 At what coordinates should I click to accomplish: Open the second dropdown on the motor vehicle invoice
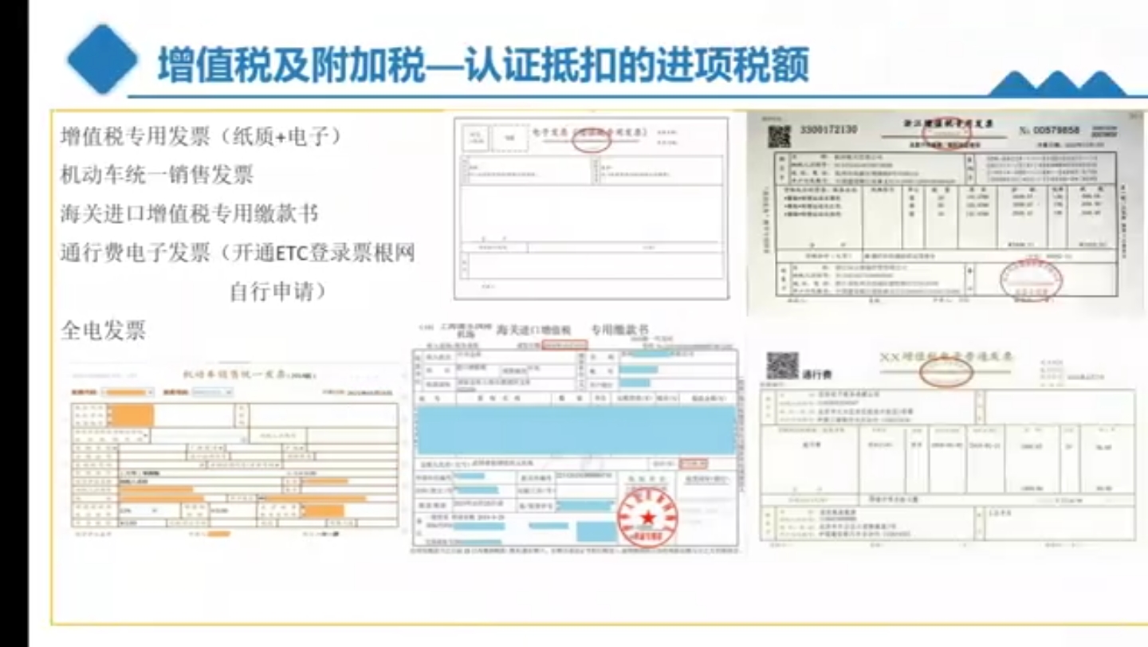(x=212, y=392)
